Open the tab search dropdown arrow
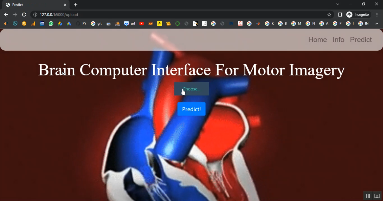Screen dimensions: 383x201 tap(338, 4)
